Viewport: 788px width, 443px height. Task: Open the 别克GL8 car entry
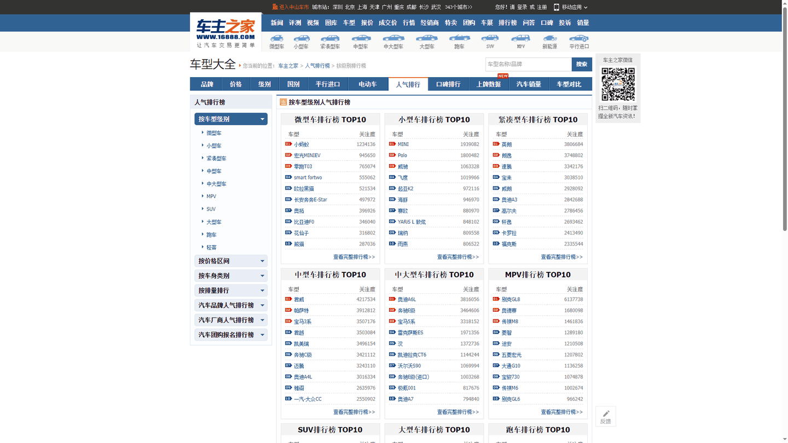511,300
